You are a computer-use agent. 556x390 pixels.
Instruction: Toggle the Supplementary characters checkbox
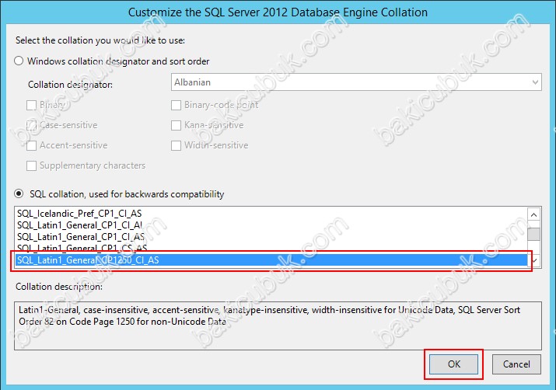[x=32, y=165]
